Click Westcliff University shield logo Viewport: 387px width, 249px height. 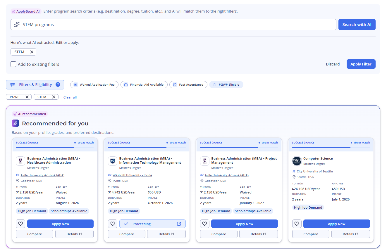(113, 161)
